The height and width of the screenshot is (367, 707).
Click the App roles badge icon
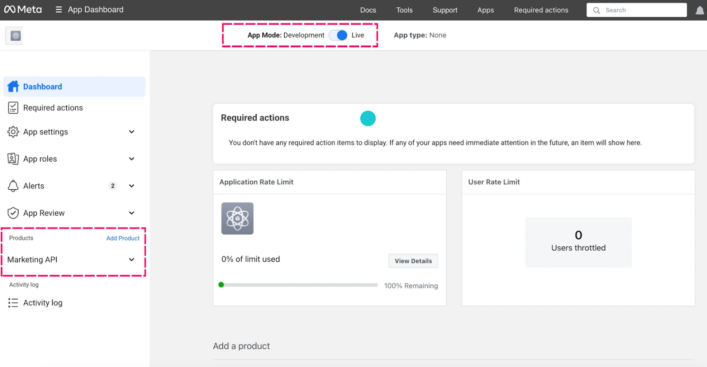(x=13, y=159)
